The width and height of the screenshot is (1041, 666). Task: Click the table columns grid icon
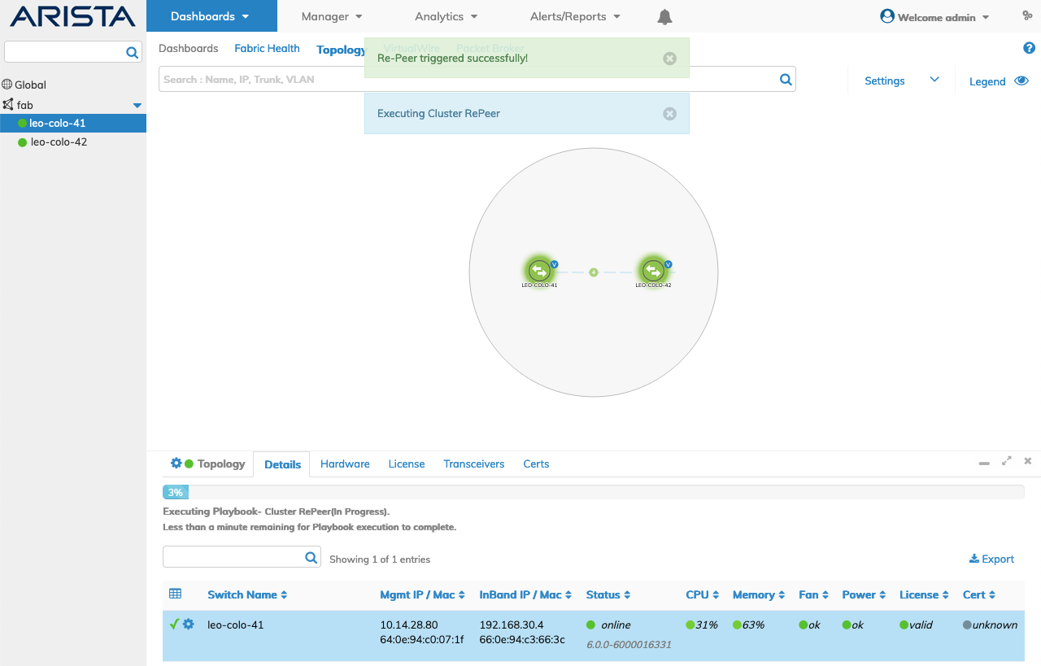(175, 594)
